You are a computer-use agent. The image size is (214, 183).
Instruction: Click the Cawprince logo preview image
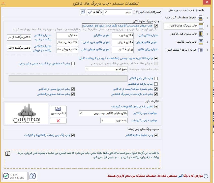tap(27, 113)
